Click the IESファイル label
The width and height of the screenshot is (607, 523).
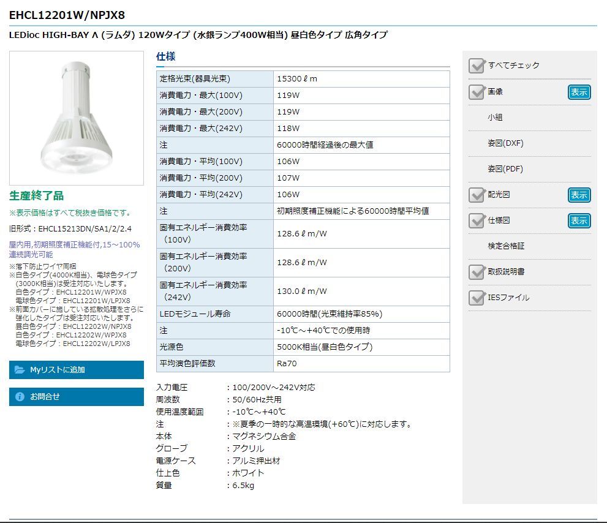(508, 297)
